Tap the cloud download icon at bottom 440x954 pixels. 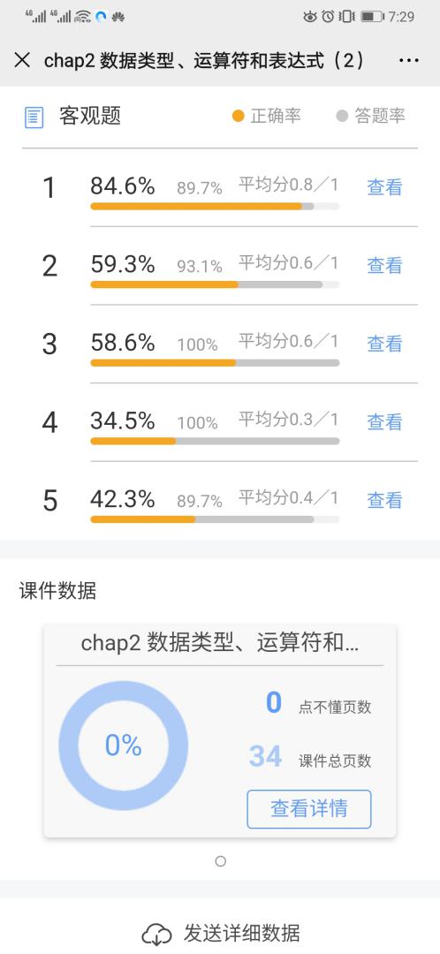pos(156,934)
